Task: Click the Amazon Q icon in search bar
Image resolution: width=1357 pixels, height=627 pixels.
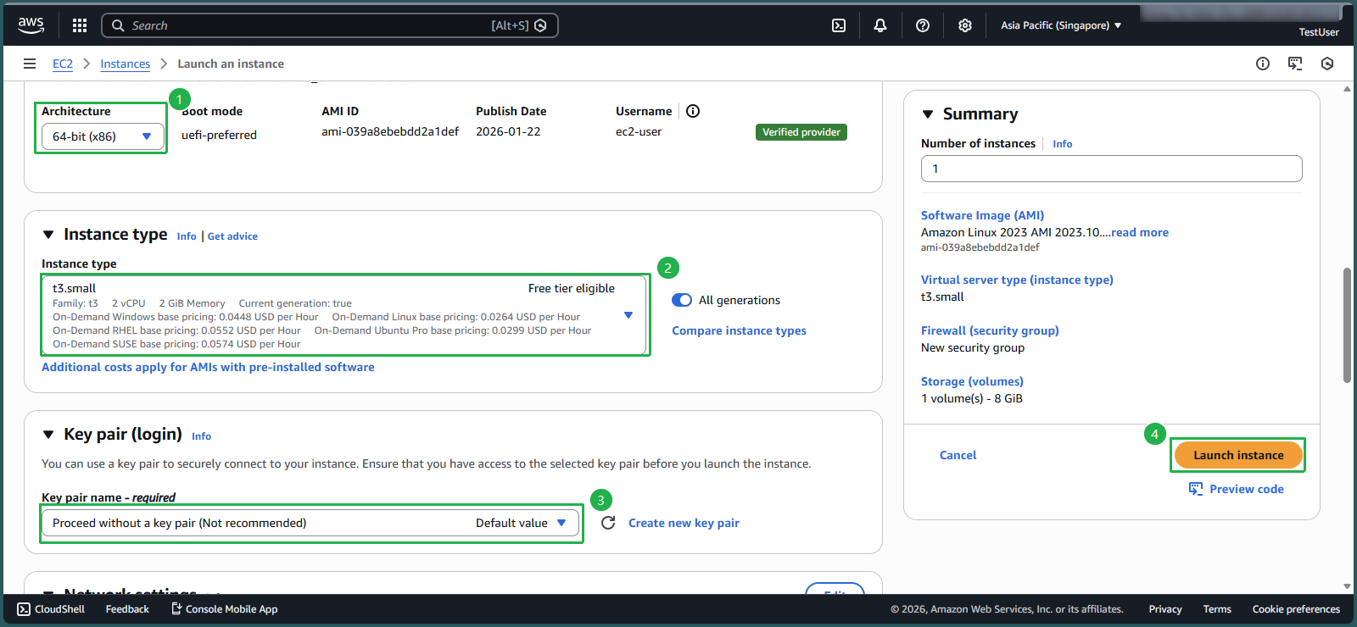Action: pos(540,25)
